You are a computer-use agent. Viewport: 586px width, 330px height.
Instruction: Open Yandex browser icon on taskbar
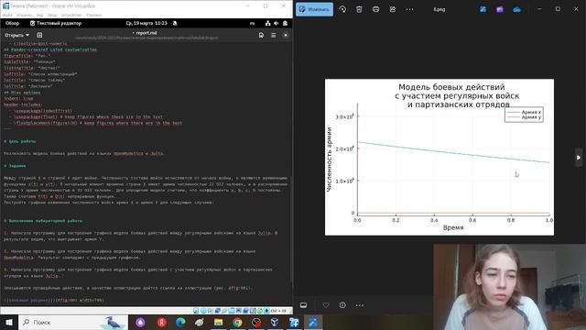161,322
